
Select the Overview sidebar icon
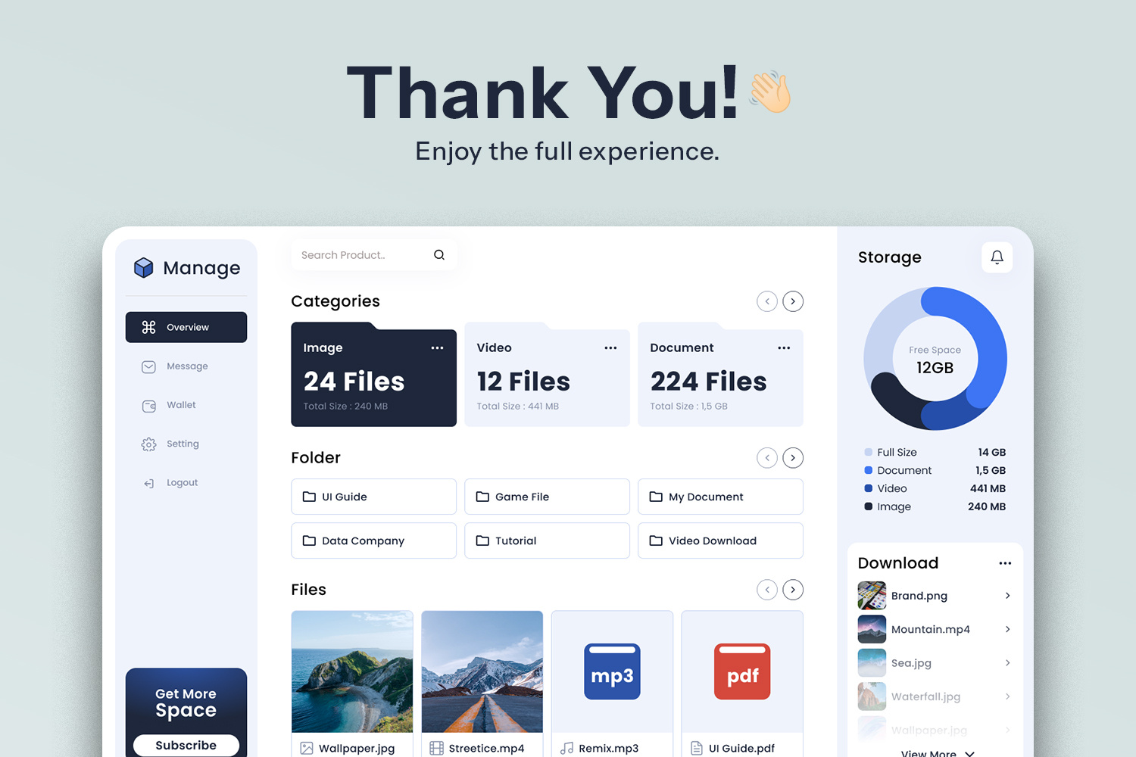pos(149,326)
